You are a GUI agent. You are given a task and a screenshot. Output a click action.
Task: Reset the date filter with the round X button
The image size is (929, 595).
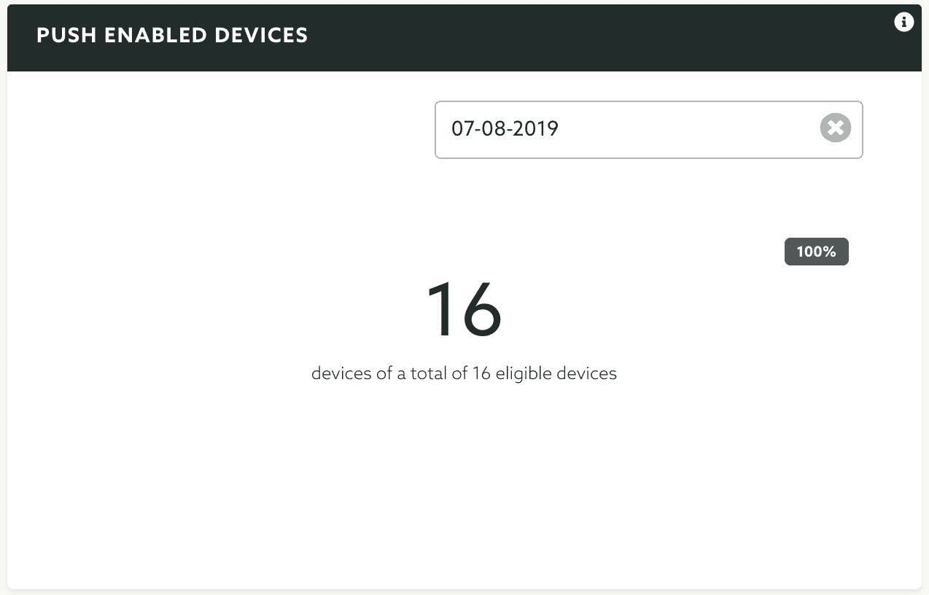pyautogui.click(x=836, y=128)
